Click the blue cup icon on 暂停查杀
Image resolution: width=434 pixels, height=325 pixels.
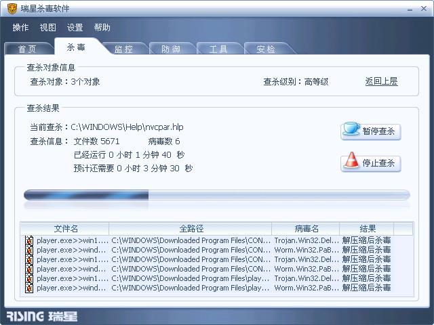coord(351,129)
